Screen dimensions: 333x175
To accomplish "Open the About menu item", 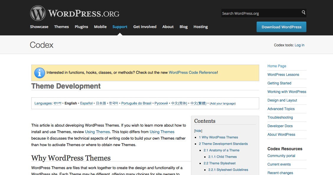I will (x=168, y=27).
